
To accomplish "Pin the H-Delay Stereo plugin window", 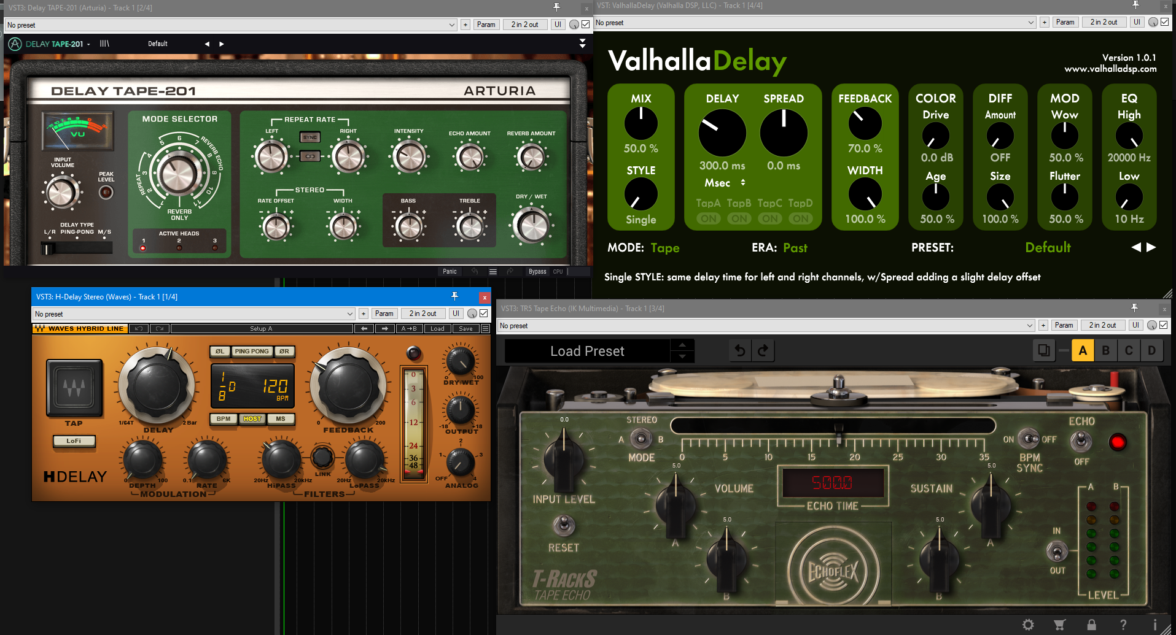I will pyautogui.click(x=455, y=296).
